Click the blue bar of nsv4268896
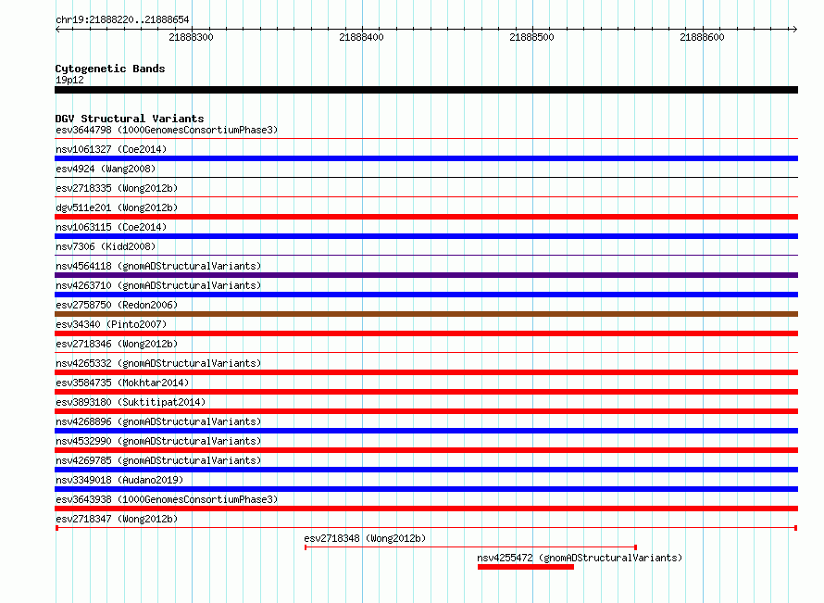The width and height of the screenshot is (824, 603). [x=426, y=431]
